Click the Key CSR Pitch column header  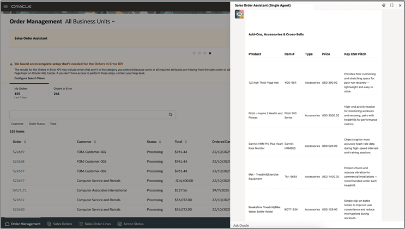click(x=355, y=54)
